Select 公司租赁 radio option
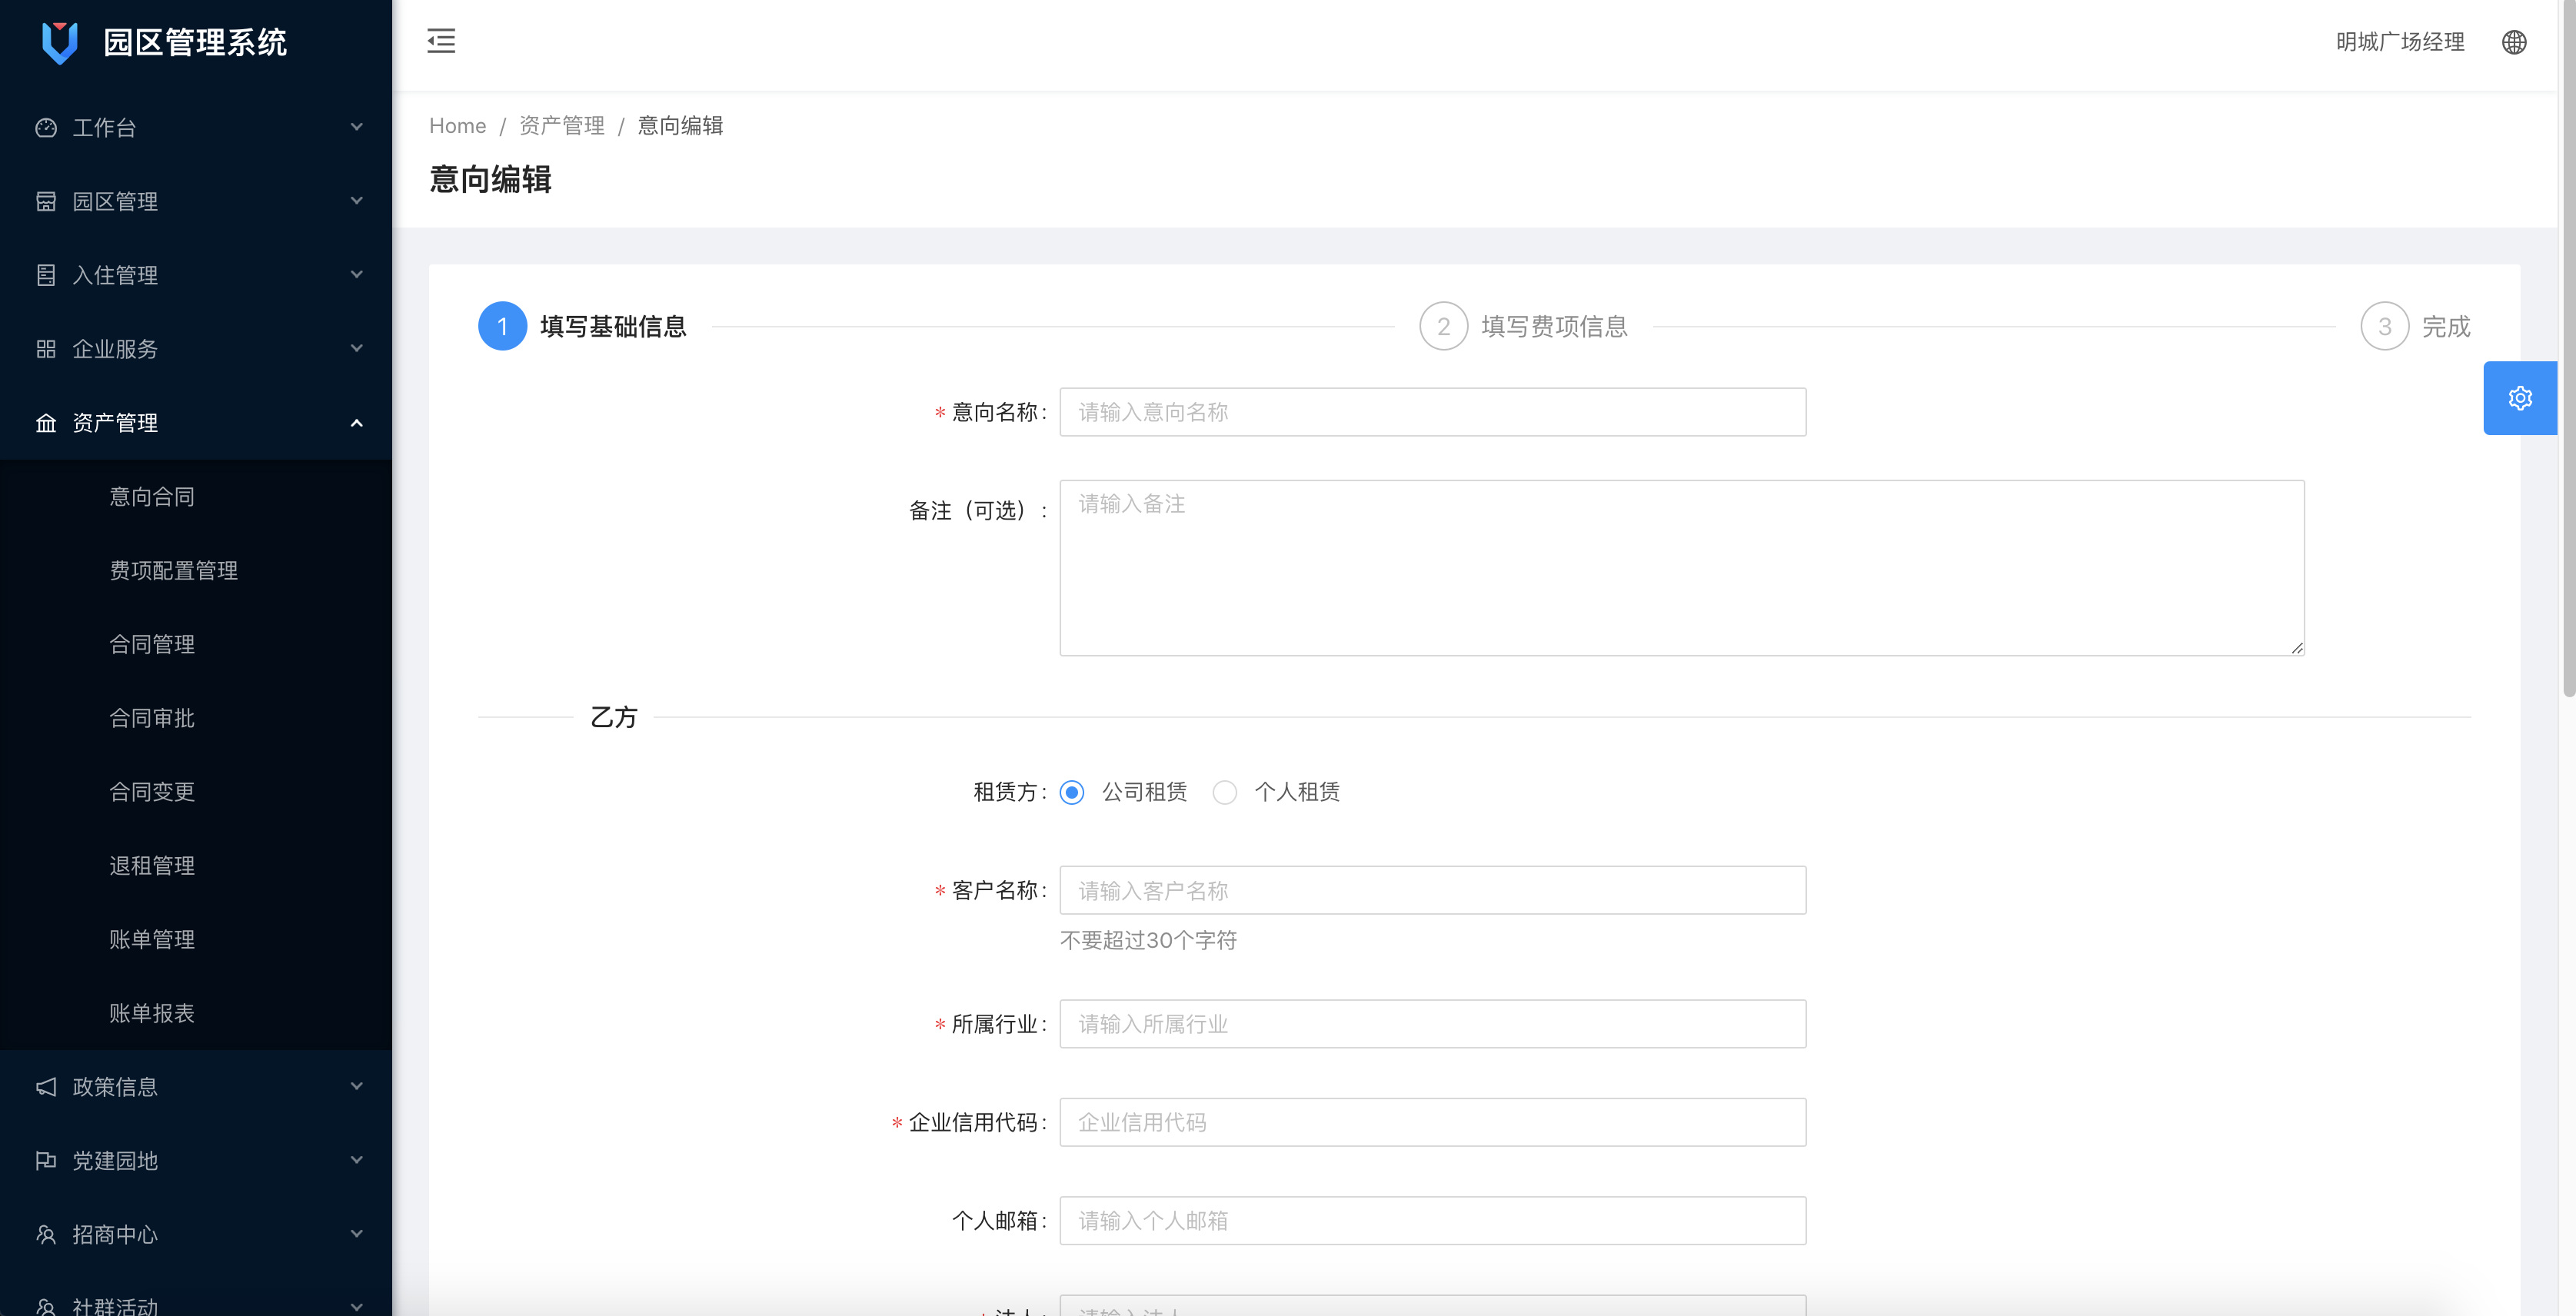 click(1072, 793)
